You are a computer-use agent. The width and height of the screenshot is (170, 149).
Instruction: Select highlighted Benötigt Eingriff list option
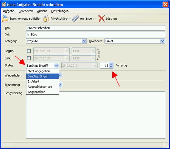coord(42,76)
